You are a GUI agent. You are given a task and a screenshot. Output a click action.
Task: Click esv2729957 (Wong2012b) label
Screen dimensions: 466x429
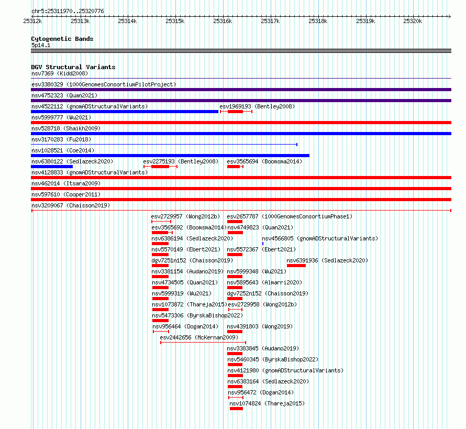pos(185,216)
